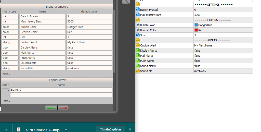Edit the Sound alerts name field
The height and width of the screenshot is (132, 261).
pyautogui.click(x=43, y=63)
